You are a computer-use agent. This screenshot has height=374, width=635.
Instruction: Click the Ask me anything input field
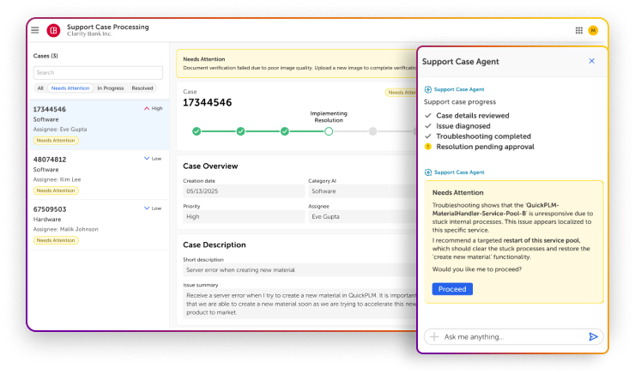[511, 337]
